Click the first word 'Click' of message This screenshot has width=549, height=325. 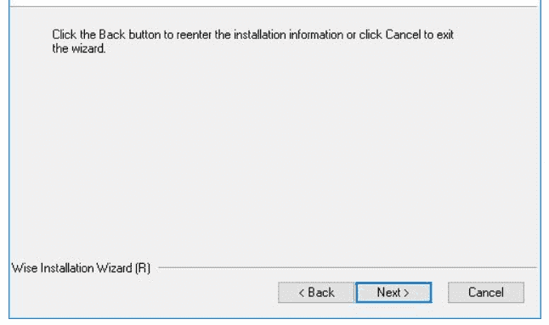64,35
